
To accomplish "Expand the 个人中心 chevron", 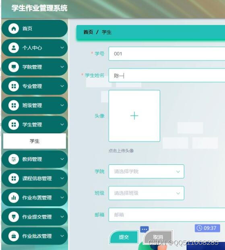I will pos(62,47).
